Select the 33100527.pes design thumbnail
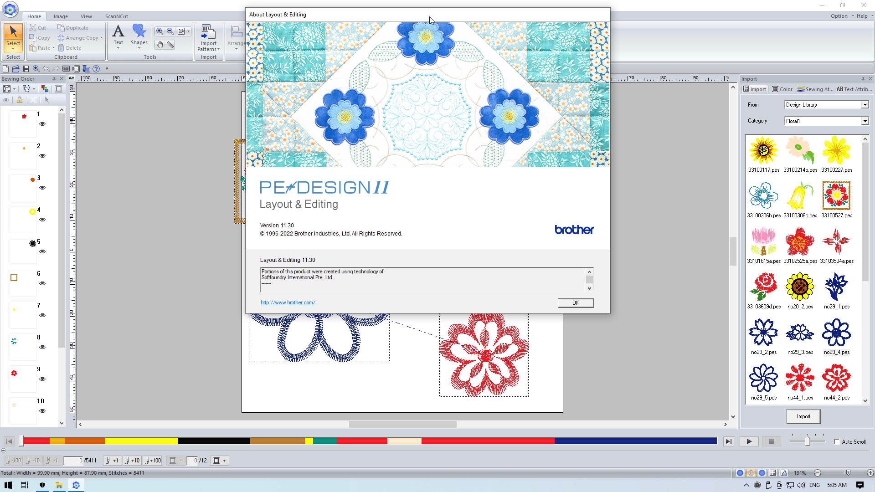 (836, 195)
